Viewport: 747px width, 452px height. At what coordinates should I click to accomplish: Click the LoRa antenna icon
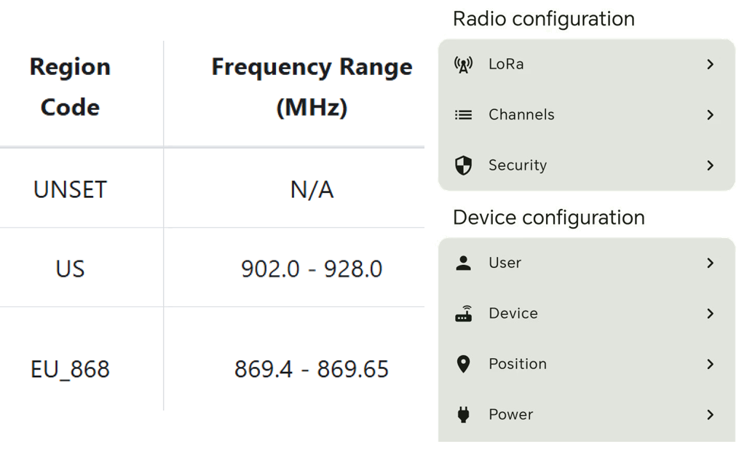(x=463, y=65)
